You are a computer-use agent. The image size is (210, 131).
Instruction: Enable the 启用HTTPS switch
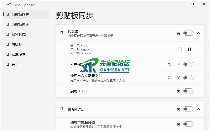point(188,91)
